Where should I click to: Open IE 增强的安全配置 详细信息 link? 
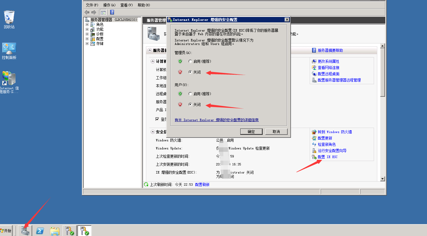(216, 120)
